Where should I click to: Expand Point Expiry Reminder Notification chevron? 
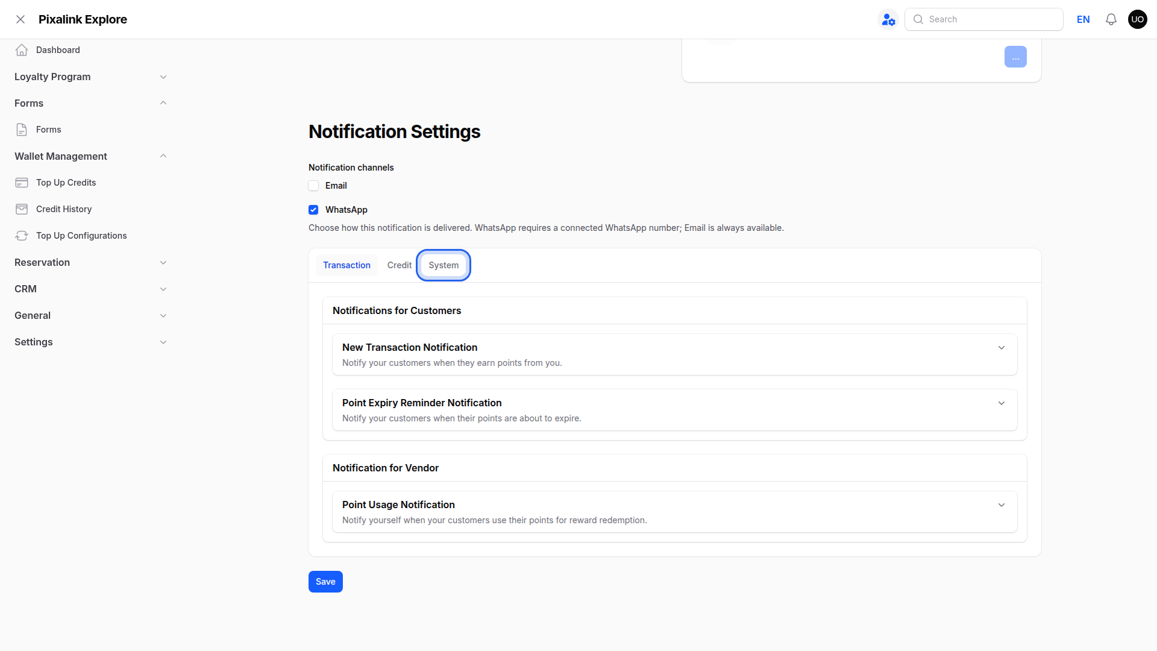click(x=1002, y=403)
